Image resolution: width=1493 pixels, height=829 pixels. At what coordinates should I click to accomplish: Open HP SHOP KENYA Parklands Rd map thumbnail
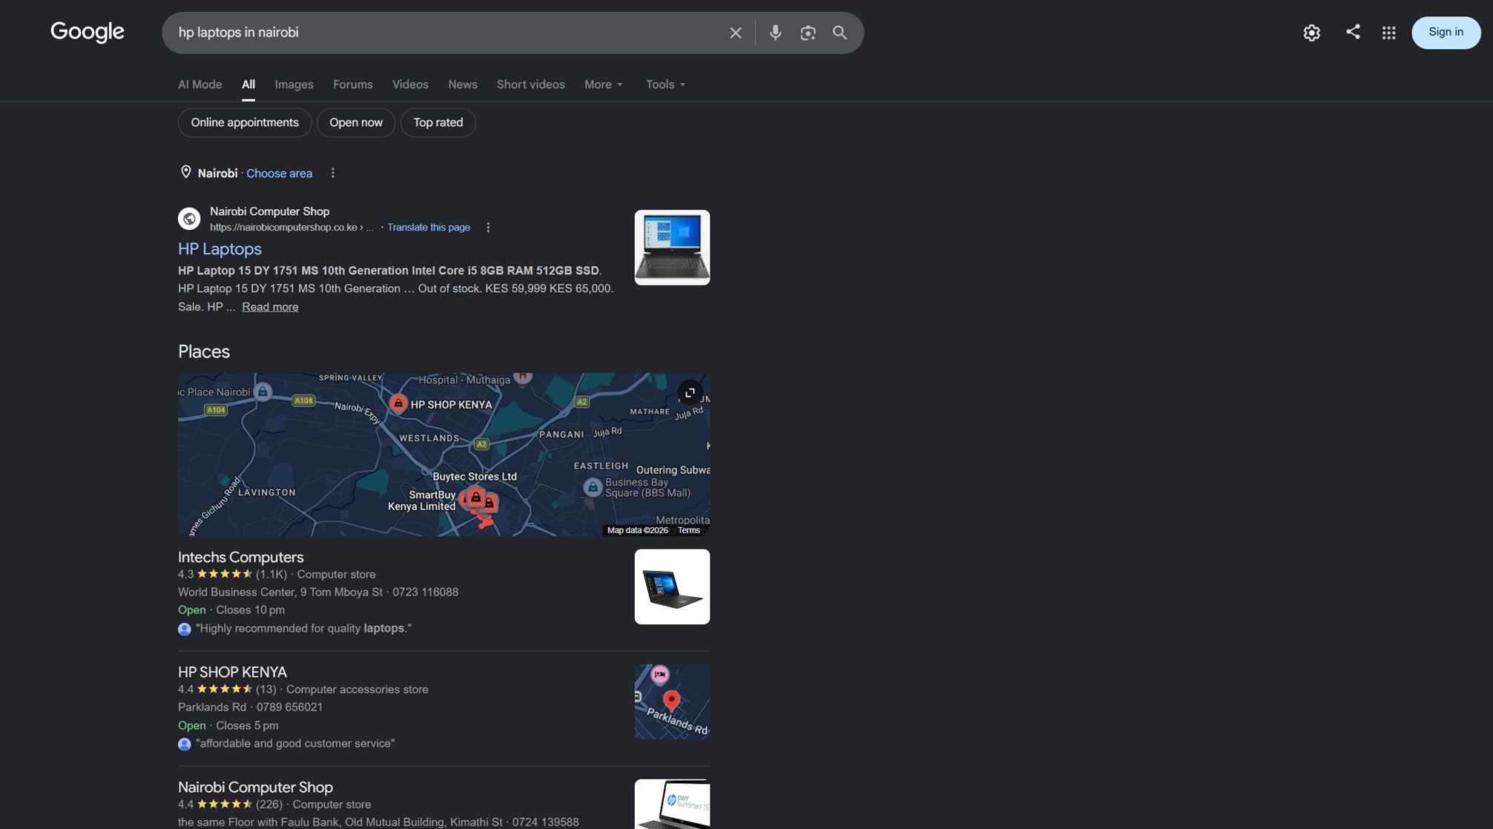tap(672, 701)
